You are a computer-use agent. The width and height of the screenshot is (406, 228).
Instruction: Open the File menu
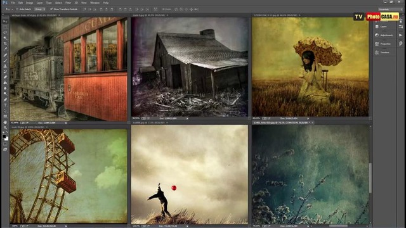13,3
